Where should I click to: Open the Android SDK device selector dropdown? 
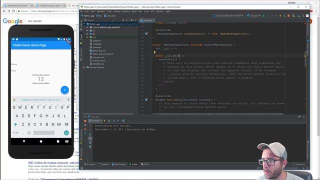[228, 15]
